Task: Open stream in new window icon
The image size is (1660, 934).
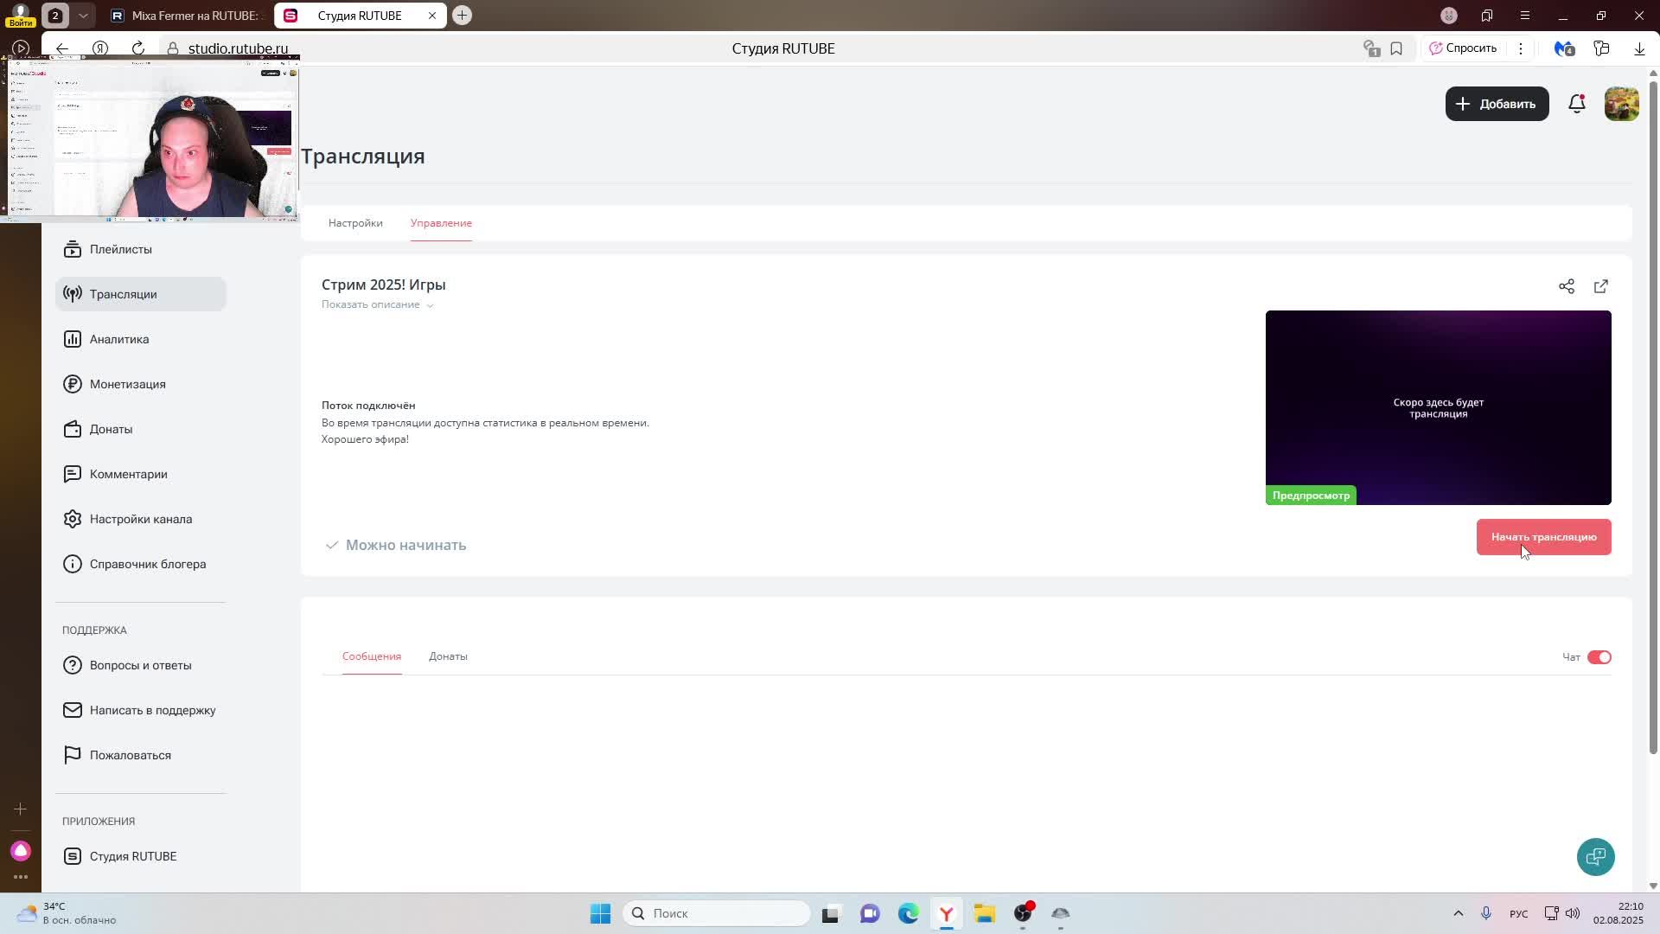Action: 1600,286
